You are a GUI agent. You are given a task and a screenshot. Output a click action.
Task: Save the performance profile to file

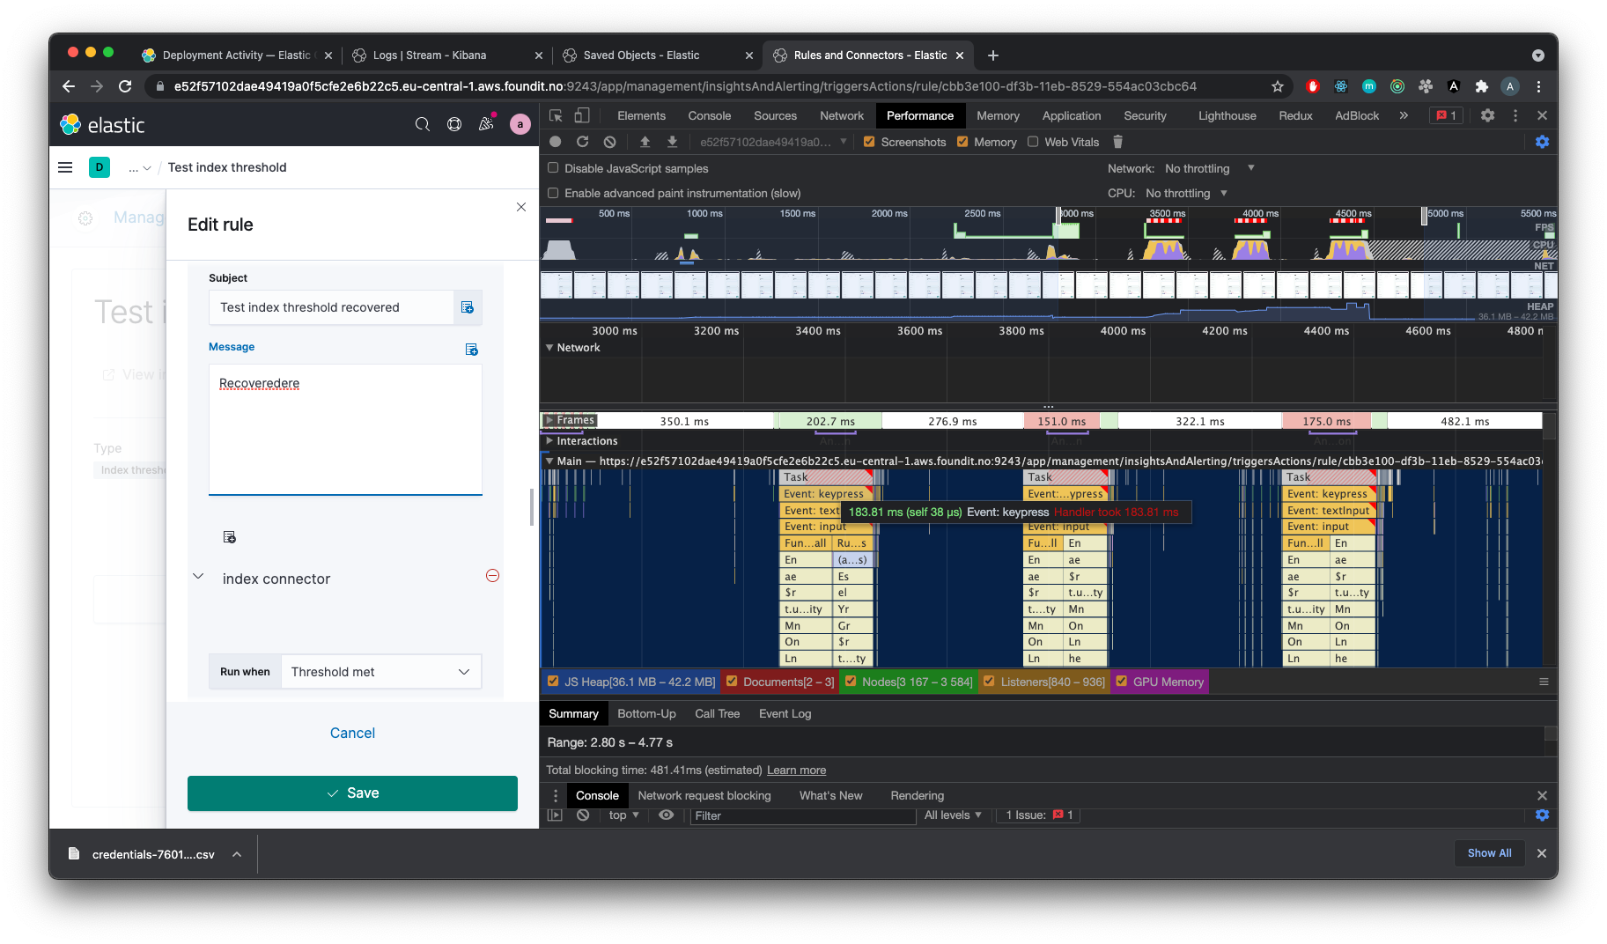tap(672, 142)
